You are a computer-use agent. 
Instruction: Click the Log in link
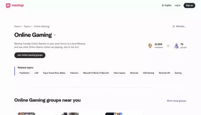(177, 5)
